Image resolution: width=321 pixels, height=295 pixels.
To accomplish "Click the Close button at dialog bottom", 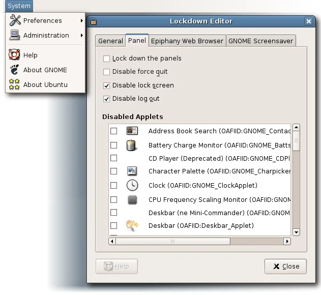I will (285, 267).
